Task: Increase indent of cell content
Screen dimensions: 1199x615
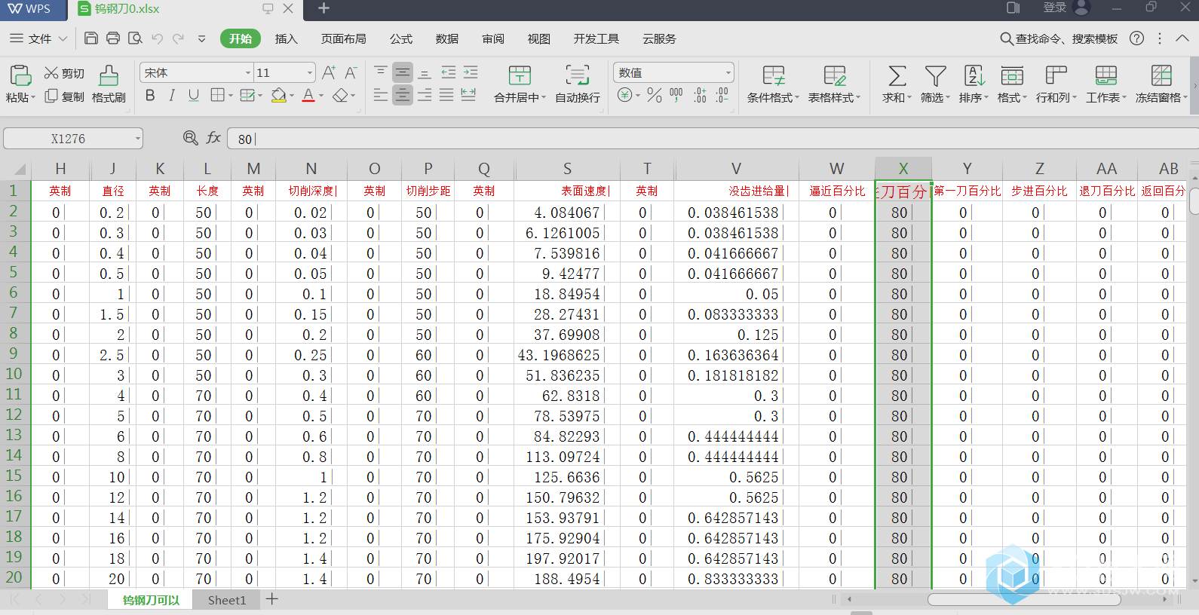Action: 471,72
